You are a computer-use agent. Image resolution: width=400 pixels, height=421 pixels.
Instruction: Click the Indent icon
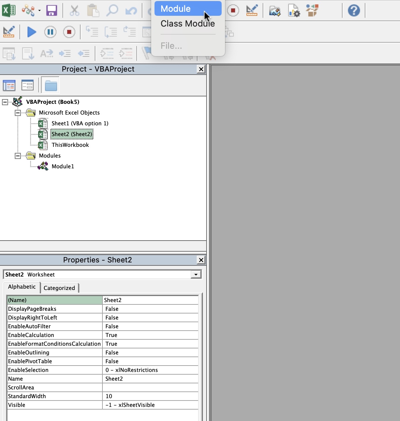click(65, 53)
